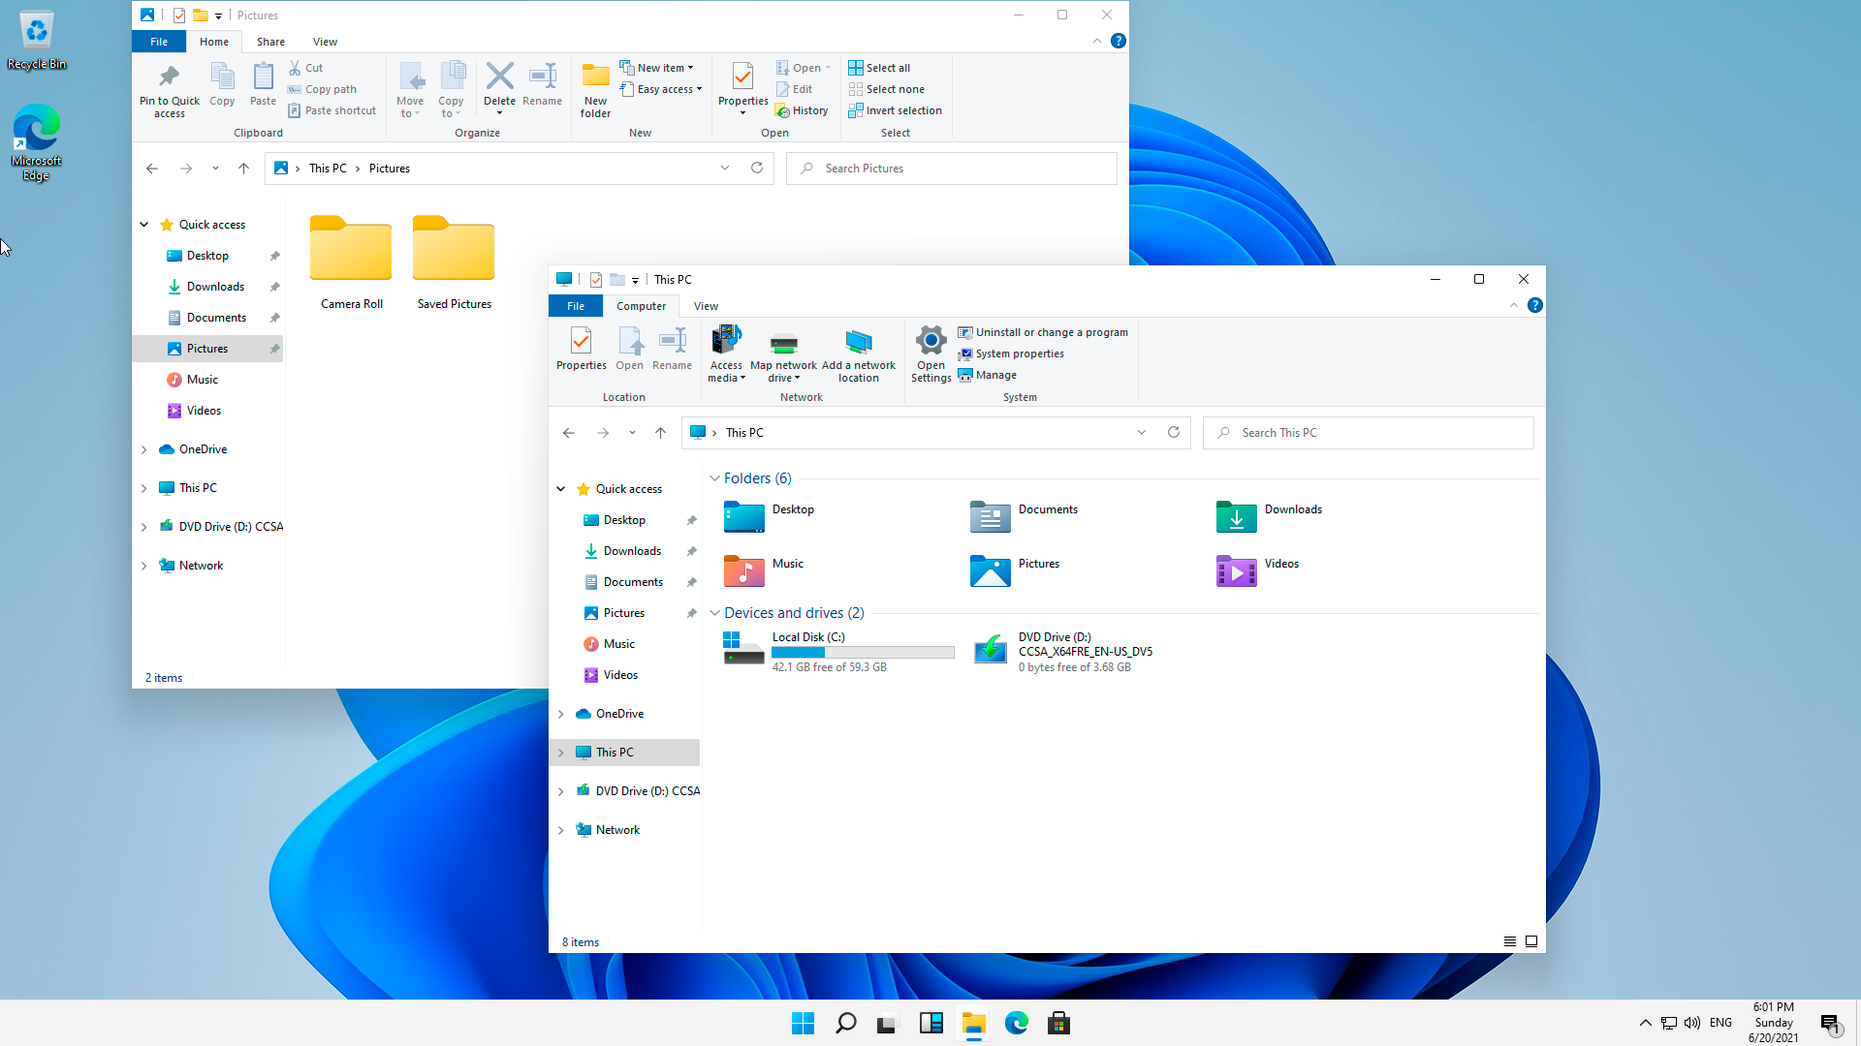Click the Uninstall or change a program button
Viewport: 1861px width, 1046px height.
click(1046, 332)
